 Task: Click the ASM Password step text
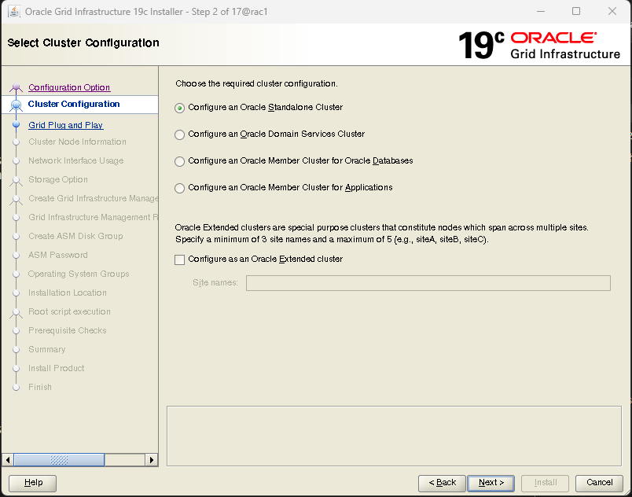pos(57,255)
